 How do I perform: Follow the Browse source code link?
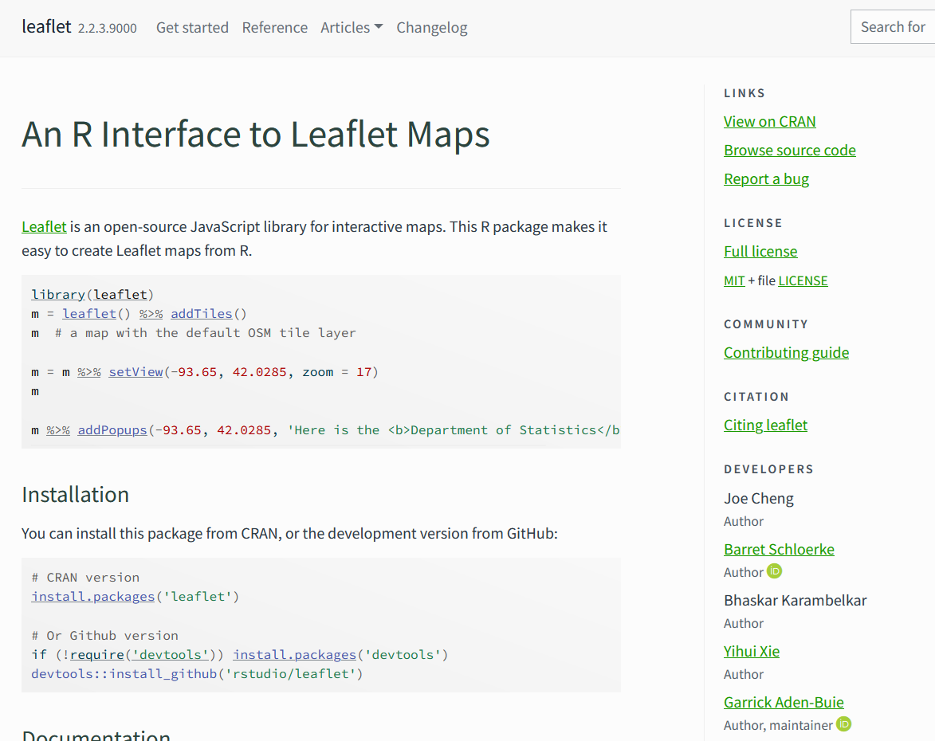pos(789,150)
